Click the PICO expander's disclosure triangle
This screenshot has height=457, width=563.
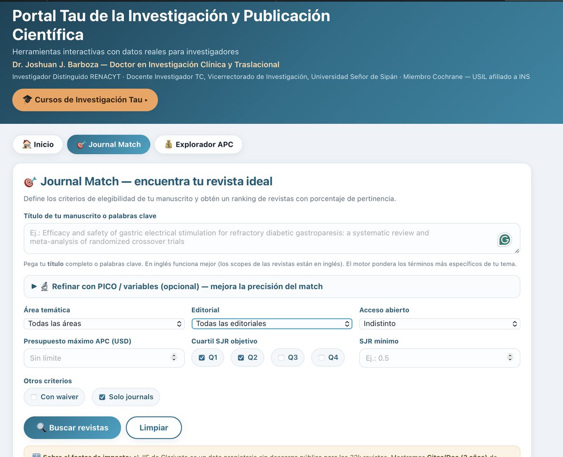click(34, 286)
